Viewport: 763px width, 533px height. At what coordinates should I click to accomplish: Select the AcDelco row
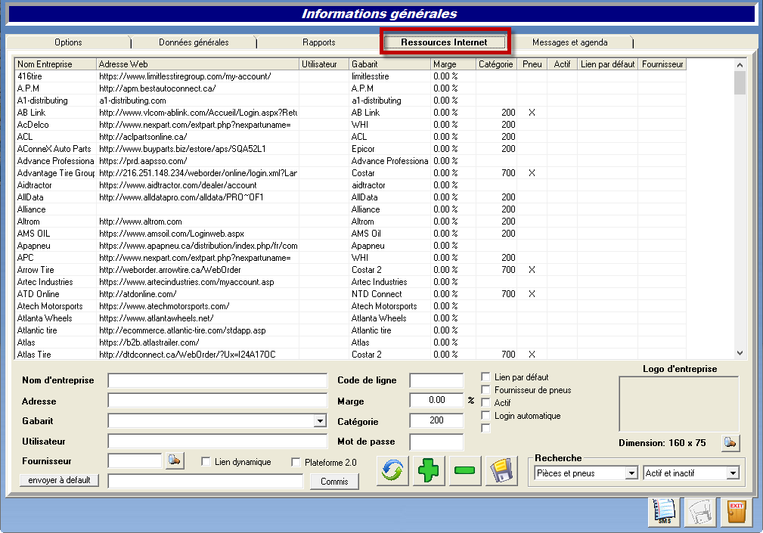pyautogui.click(x=350, y=125)
